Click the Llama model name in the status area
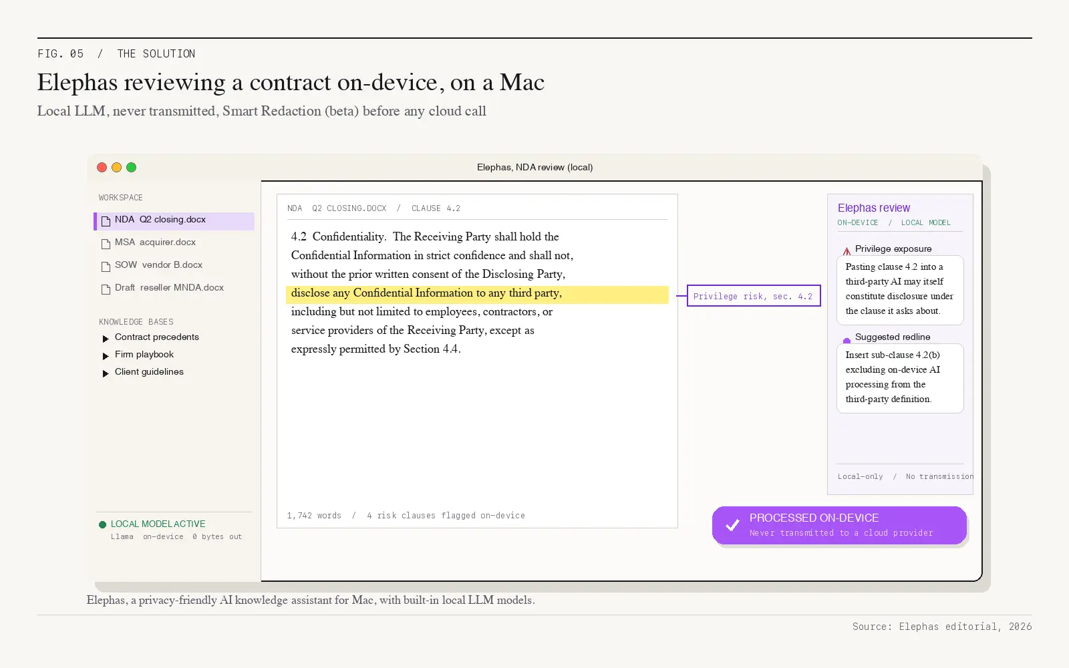The image size is (1069, 668). (x=122, y=537)
